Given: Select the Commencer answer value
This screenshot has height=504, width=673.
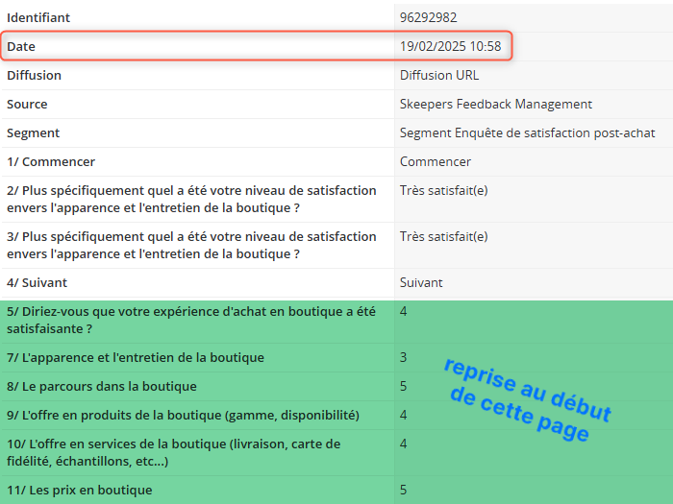Looking at the screenshot, I should point(436,161).
